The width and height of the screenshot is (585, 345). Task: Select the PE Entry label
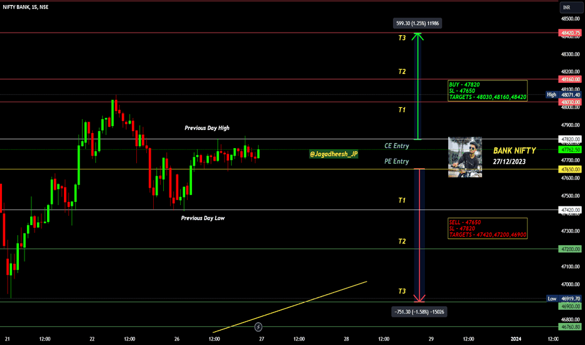tap(397, 161)
